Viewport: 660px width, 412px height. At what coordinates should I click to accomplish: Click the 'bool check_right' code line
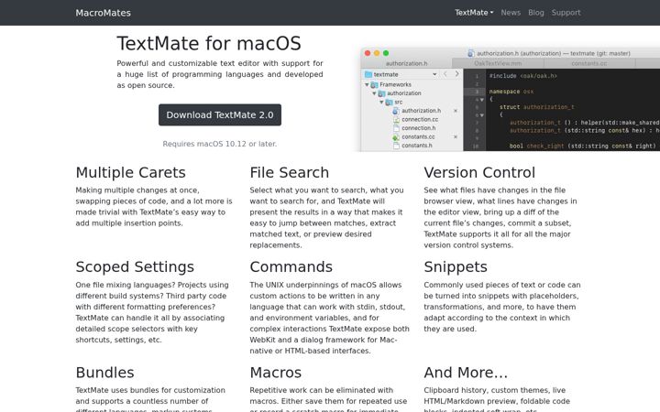tap(583, 146)
